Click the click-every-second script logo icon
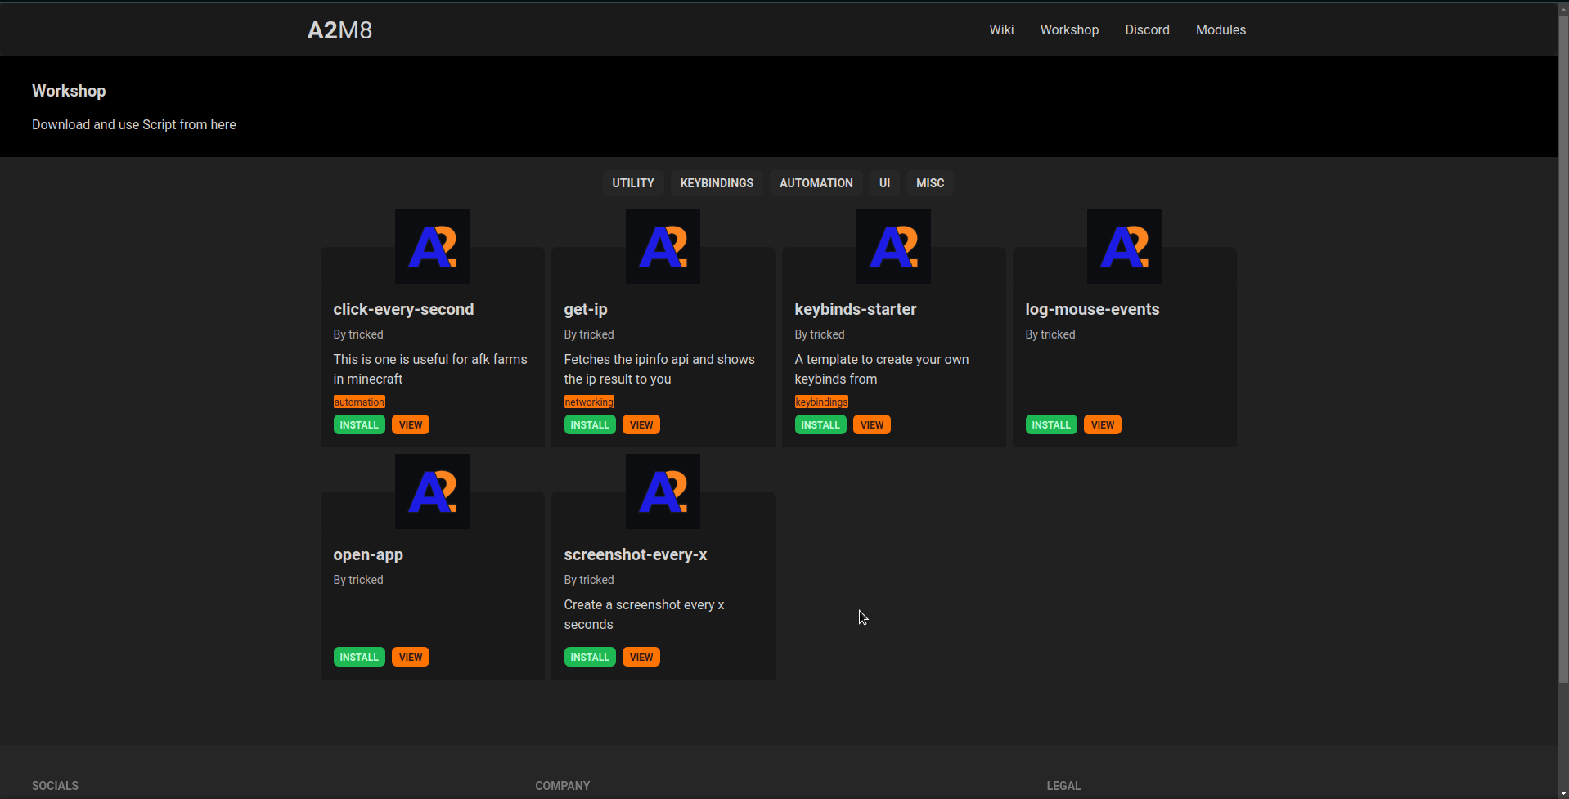 point(432,246)
